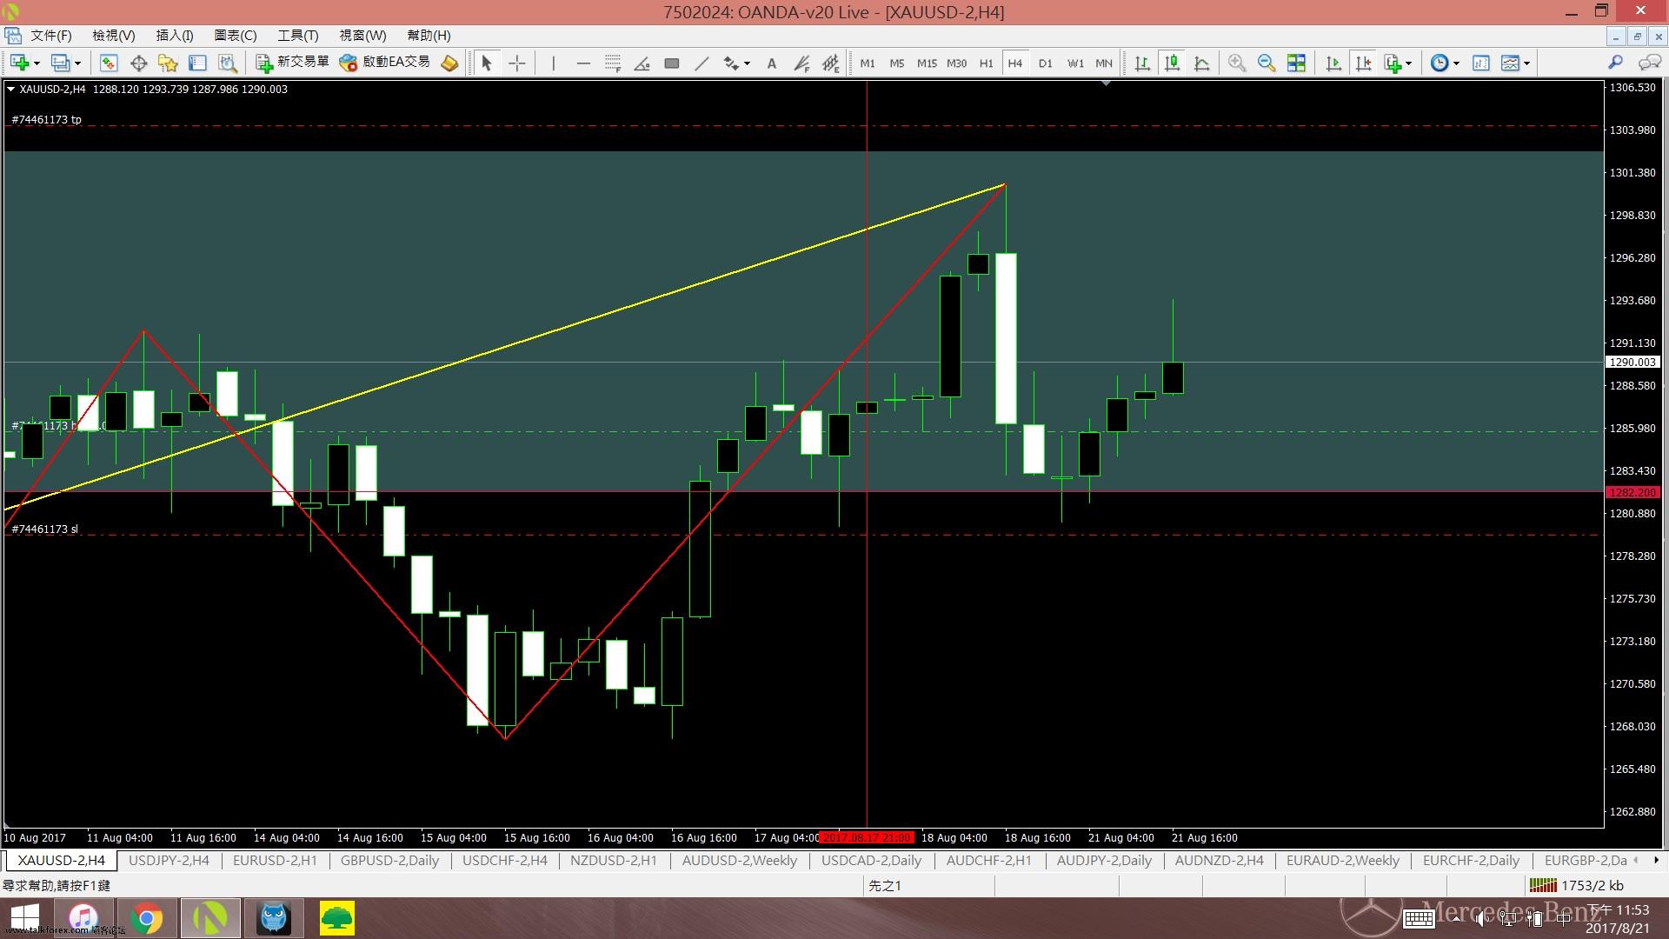The image size is (1669, 939).
Task: Click the MetaEditor yellow book icon
Action: 449,63
